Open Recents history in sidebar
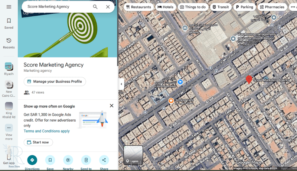The height and width of the screenshot is (171, 297). click(9, 43)
